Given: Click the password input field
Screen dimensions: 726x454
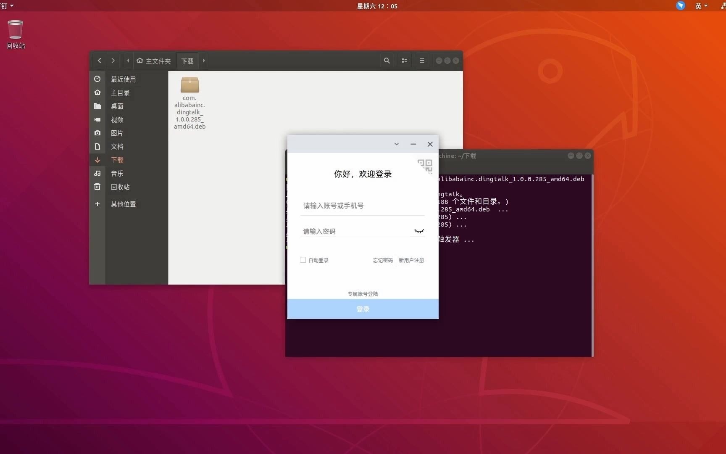Looking at the screenshot, I should pyautogui.click(x=356, y=231).
